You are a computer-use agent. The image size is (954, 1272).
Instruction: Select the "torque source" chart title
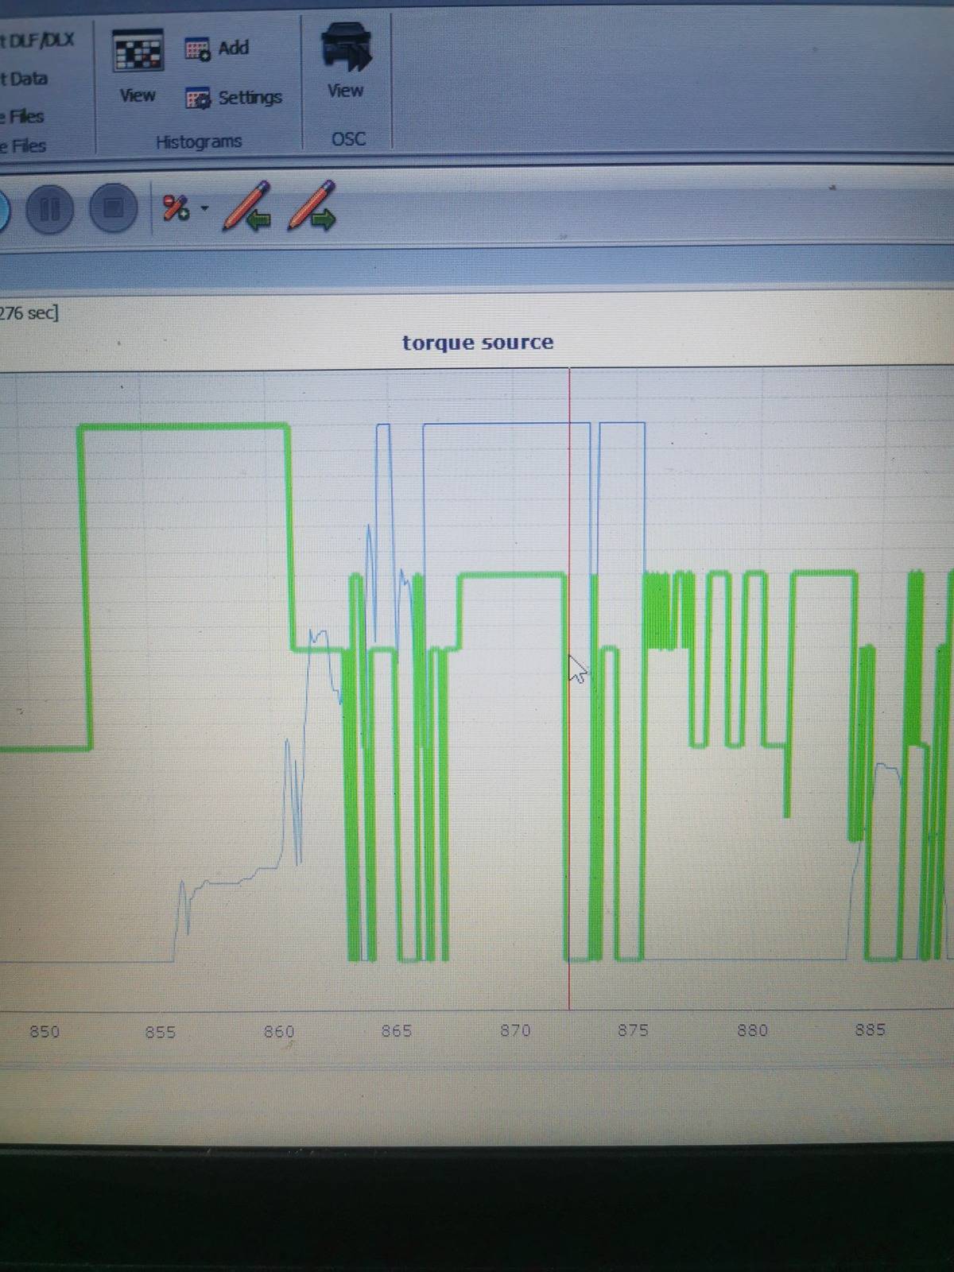pyautogui.click(x=478, y=343)
